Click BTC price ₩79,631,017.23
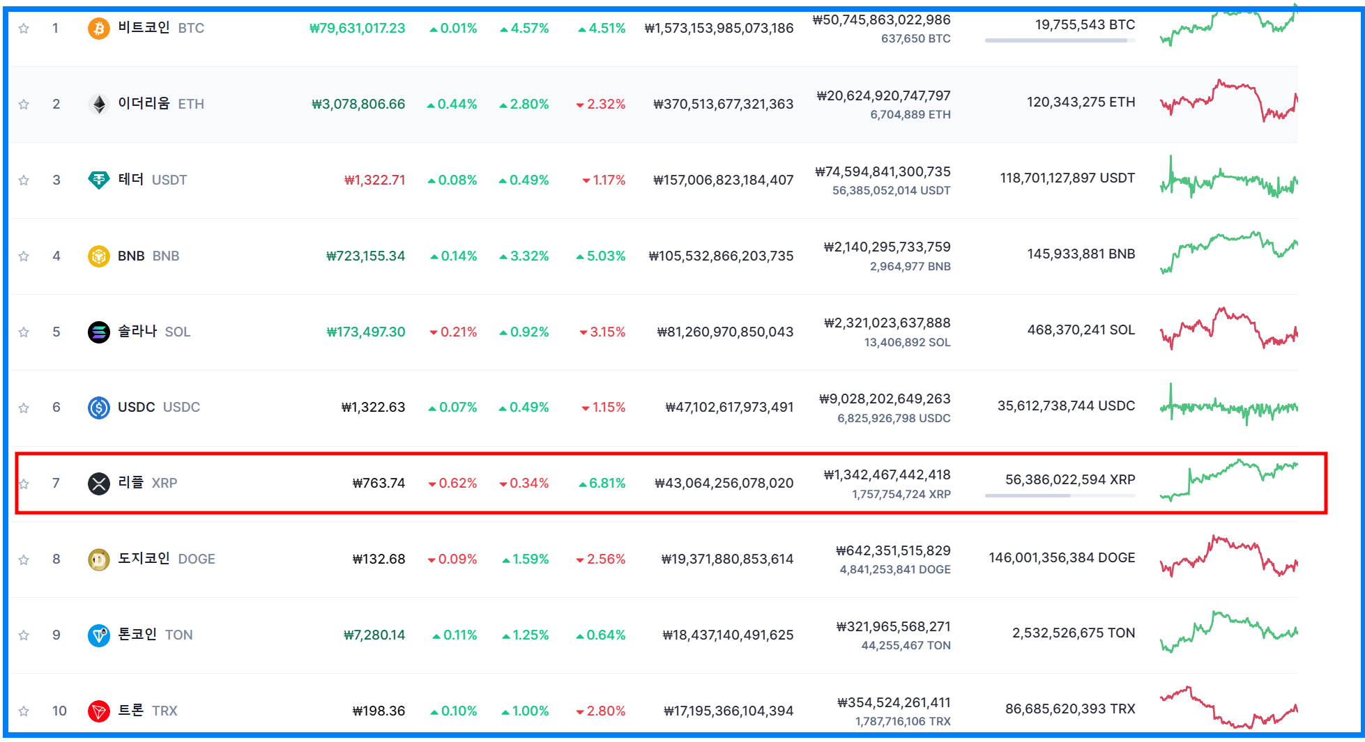1365x742 pixels. pos(358,29)
